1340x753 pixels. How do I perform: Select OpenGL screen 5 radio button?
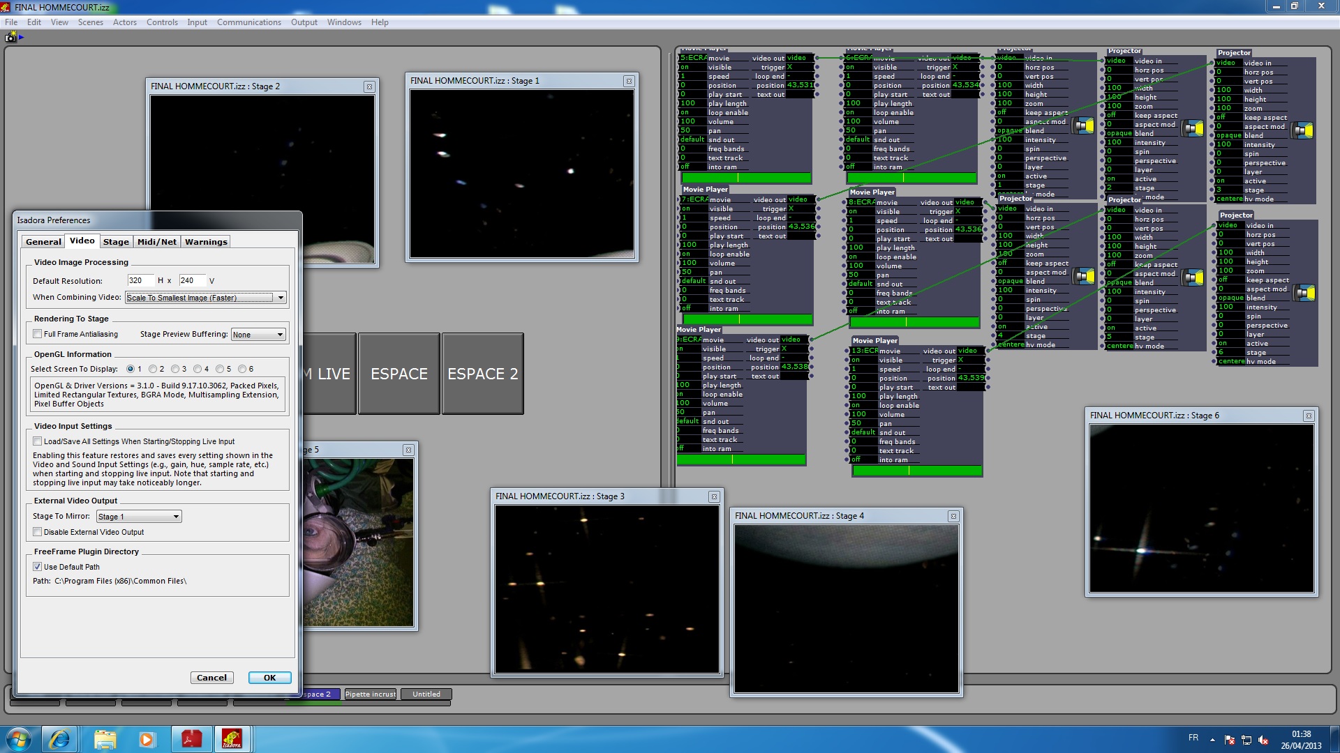(x=220, y=369)
